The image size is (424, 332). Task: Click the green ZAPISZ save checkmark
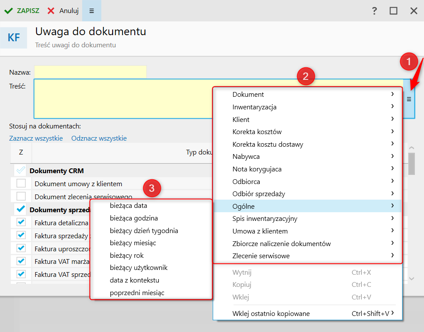click(x=8, y=11)
